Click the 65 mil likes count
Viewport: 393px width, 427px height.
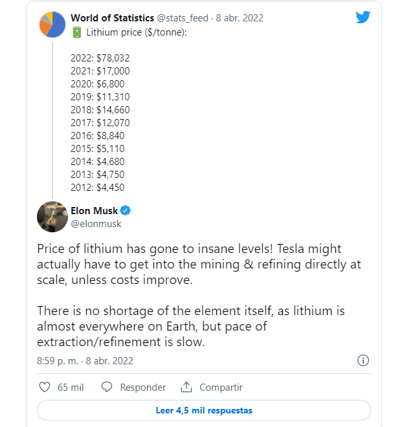pyautogui.click(x=71, y=388)
